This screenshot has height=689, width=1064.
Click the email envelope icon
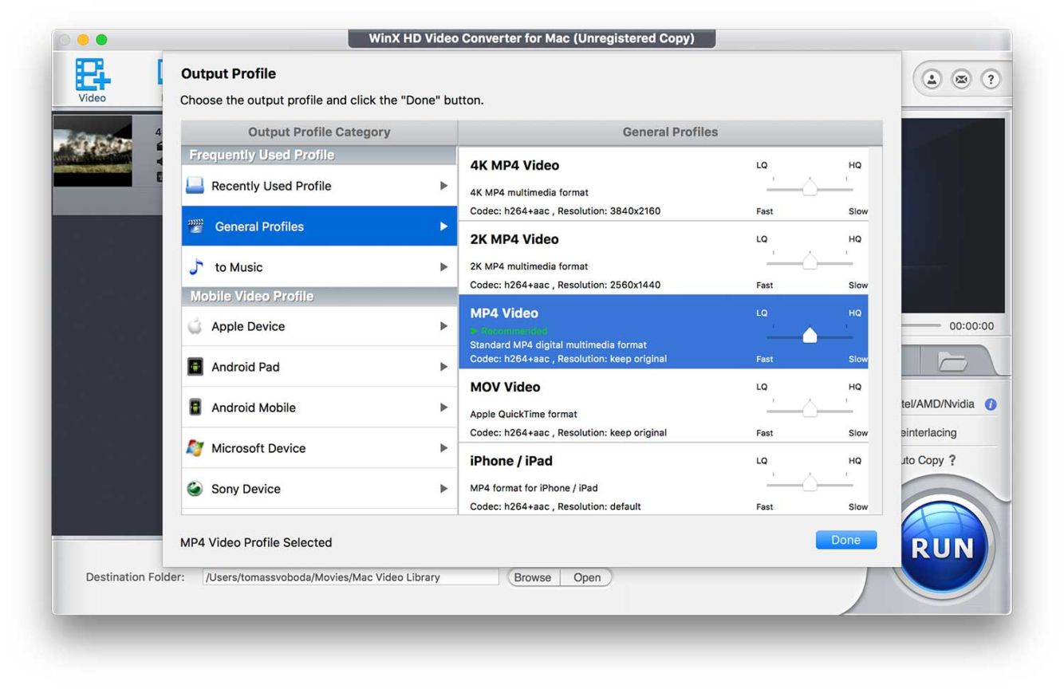(960, 80)
